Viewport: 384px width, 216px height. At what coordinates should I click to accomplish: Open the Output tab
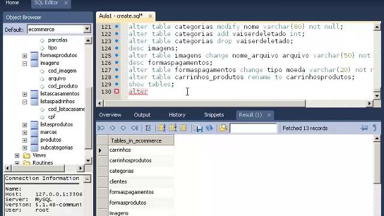142,115
